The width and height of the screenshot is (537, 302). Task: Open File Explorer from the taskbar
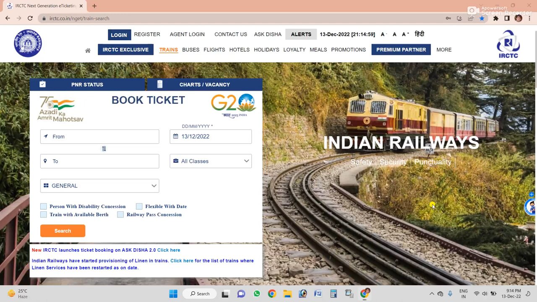(x=287, y=294)
